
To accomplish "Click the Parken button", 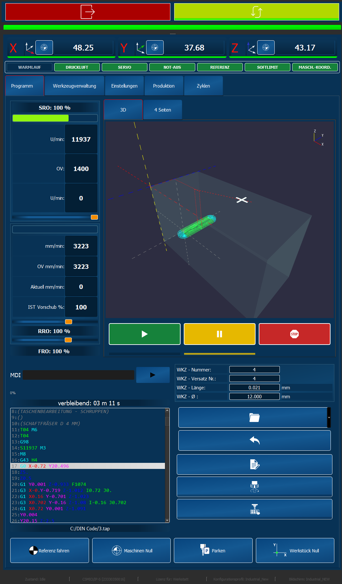I will pos(213,550).
